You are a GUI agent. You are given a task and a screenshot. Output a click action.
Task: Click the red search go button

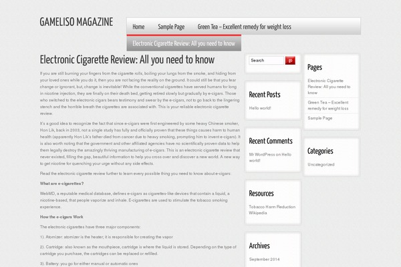pyautogui.click(x=290, y=61)
